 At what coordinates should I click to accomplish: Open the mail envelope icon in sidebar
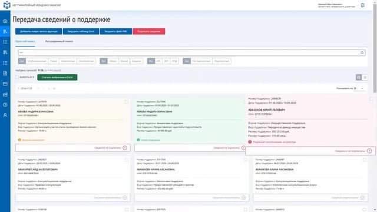(x=5, y=84)
